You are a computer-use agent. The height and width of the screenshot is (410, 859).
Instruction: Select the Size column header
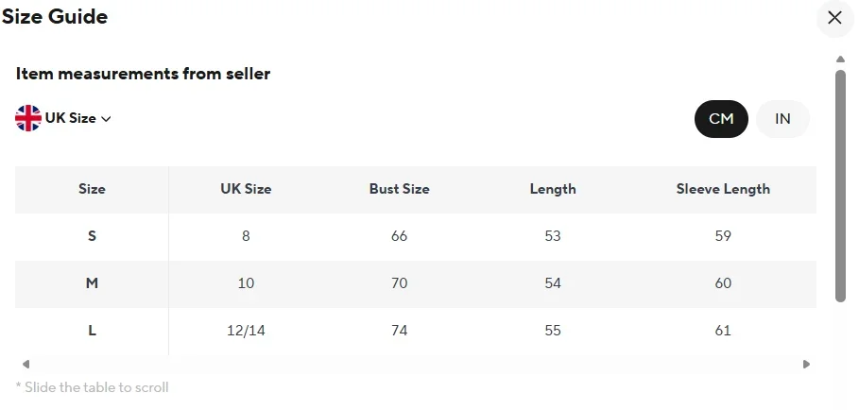[x=92, y=189]
